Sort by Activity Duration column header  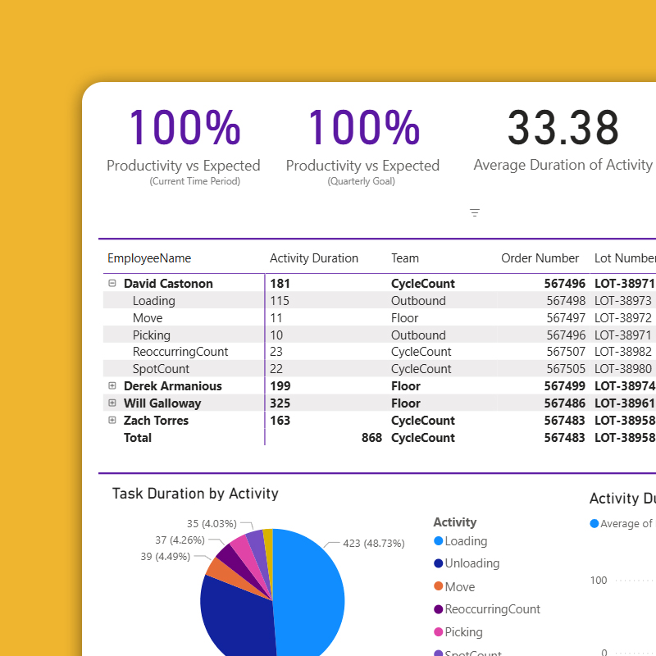[314, 258]
